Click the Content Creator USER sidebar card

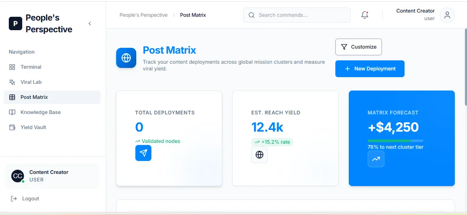[x=52, y=176]
